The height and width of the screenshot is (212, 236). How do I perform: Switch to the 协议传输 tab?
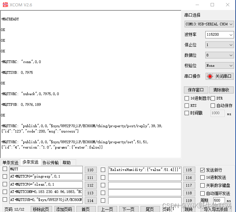[x=51, y=163]
